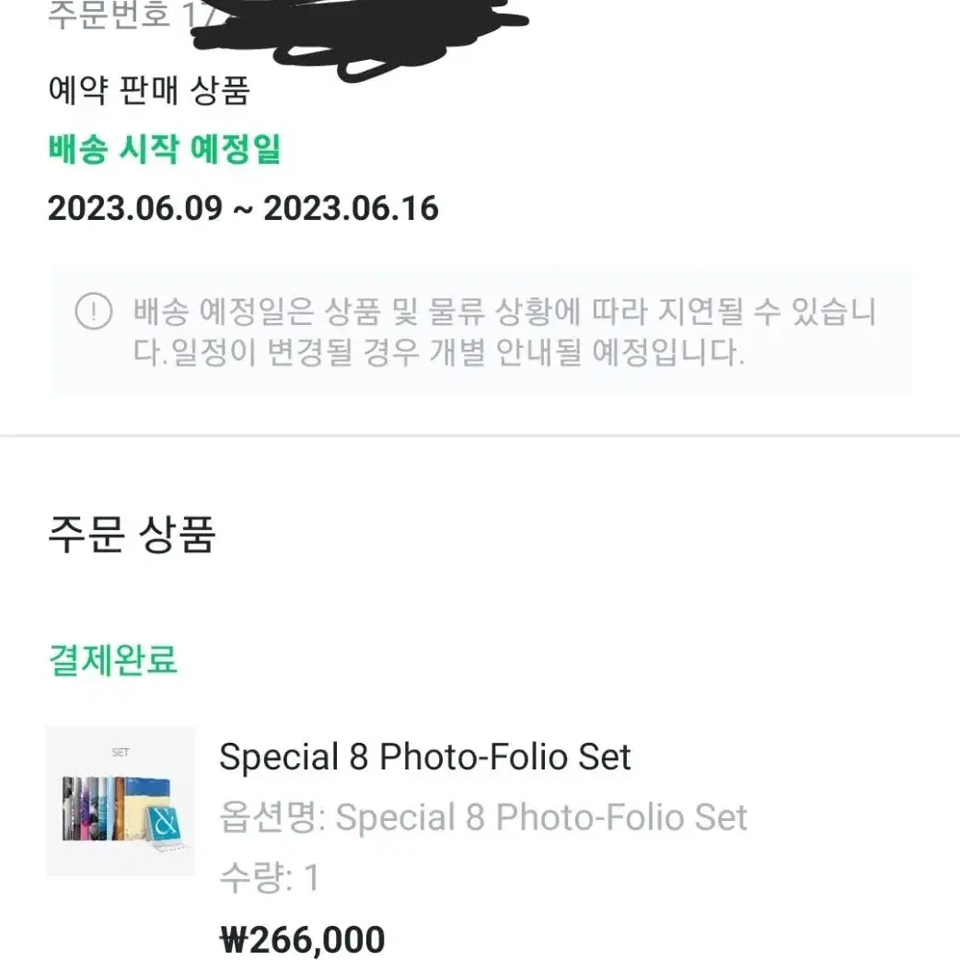This screenshot has width=960, height=960.
Task: Tap the 예약 판매 상품 label
Action: [149, 90]
